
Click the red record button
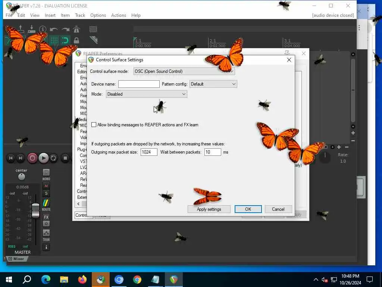32,158
